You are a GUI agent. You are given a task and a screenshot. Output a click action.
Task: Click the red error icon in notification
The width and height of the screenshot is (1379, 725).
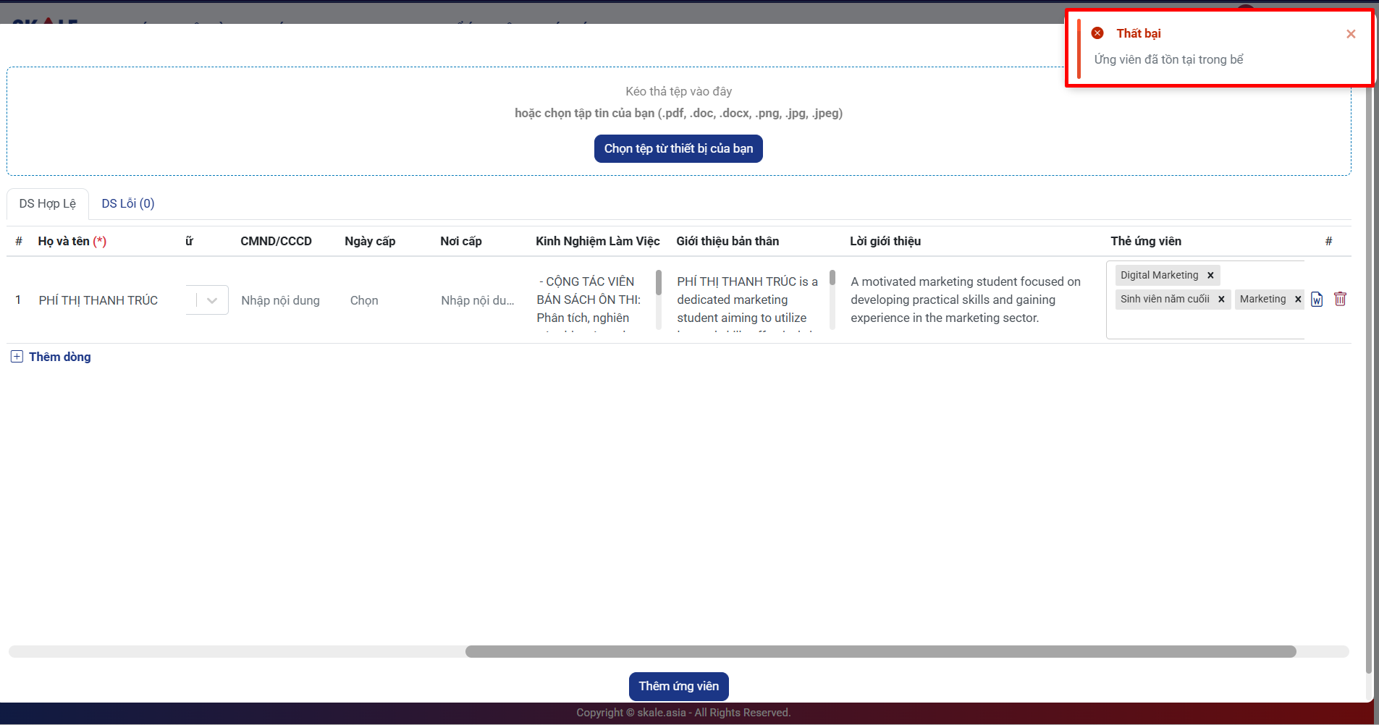1097,33
